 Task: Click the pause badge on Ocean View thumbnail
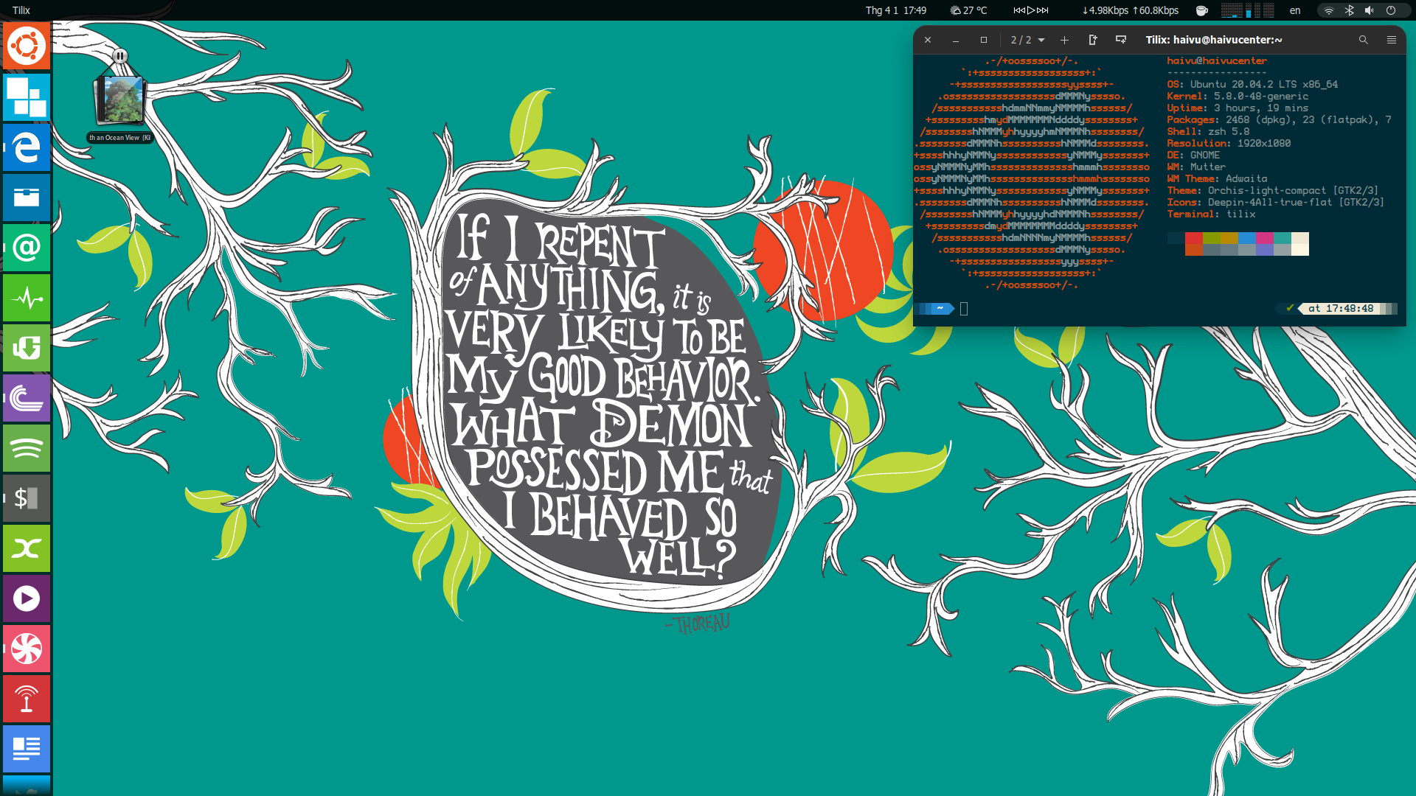[120, 56]
